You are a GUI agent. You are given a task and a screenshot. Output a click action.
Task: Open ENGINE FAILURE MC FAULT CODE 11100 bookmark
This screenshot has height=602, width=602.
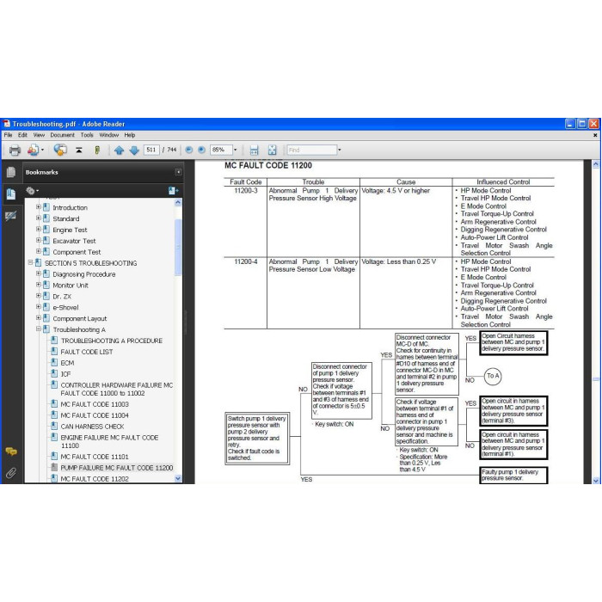109,441
